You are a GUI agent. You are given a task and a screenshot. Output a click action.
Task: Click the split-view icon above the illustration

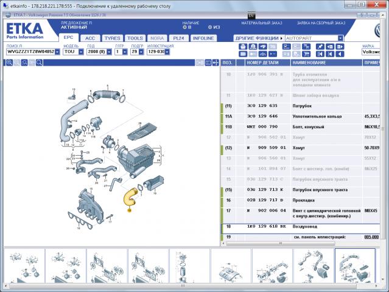[208, 63]
